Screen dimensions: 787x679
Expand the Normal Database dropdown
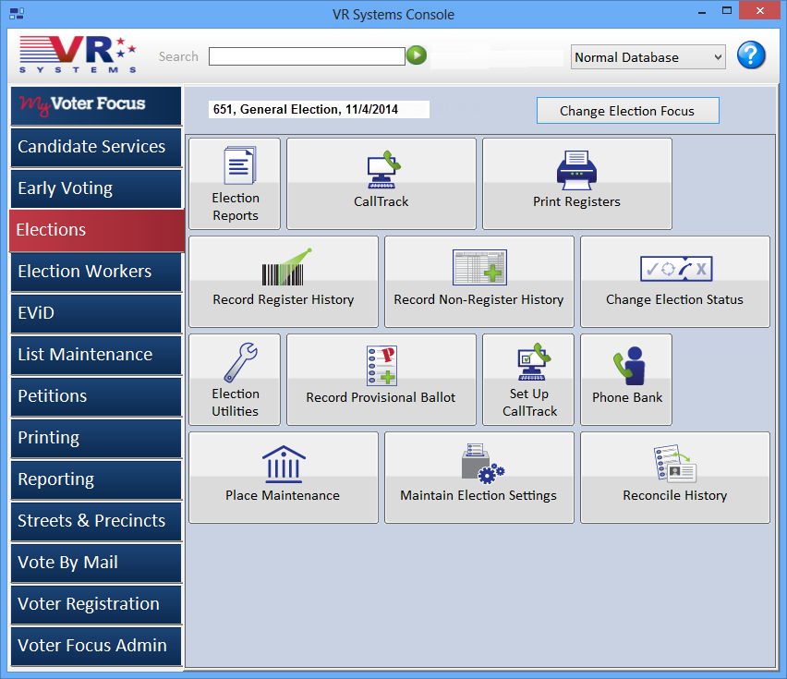[x=648, y=57]
